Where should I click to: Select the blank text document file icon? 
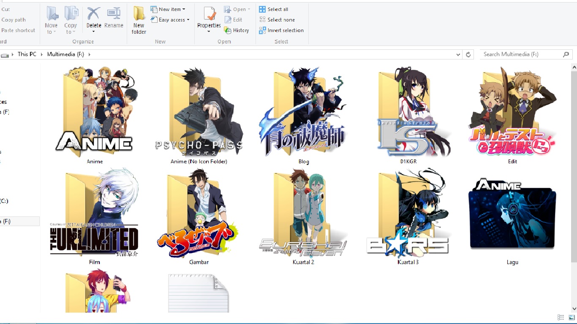[199, 293]
